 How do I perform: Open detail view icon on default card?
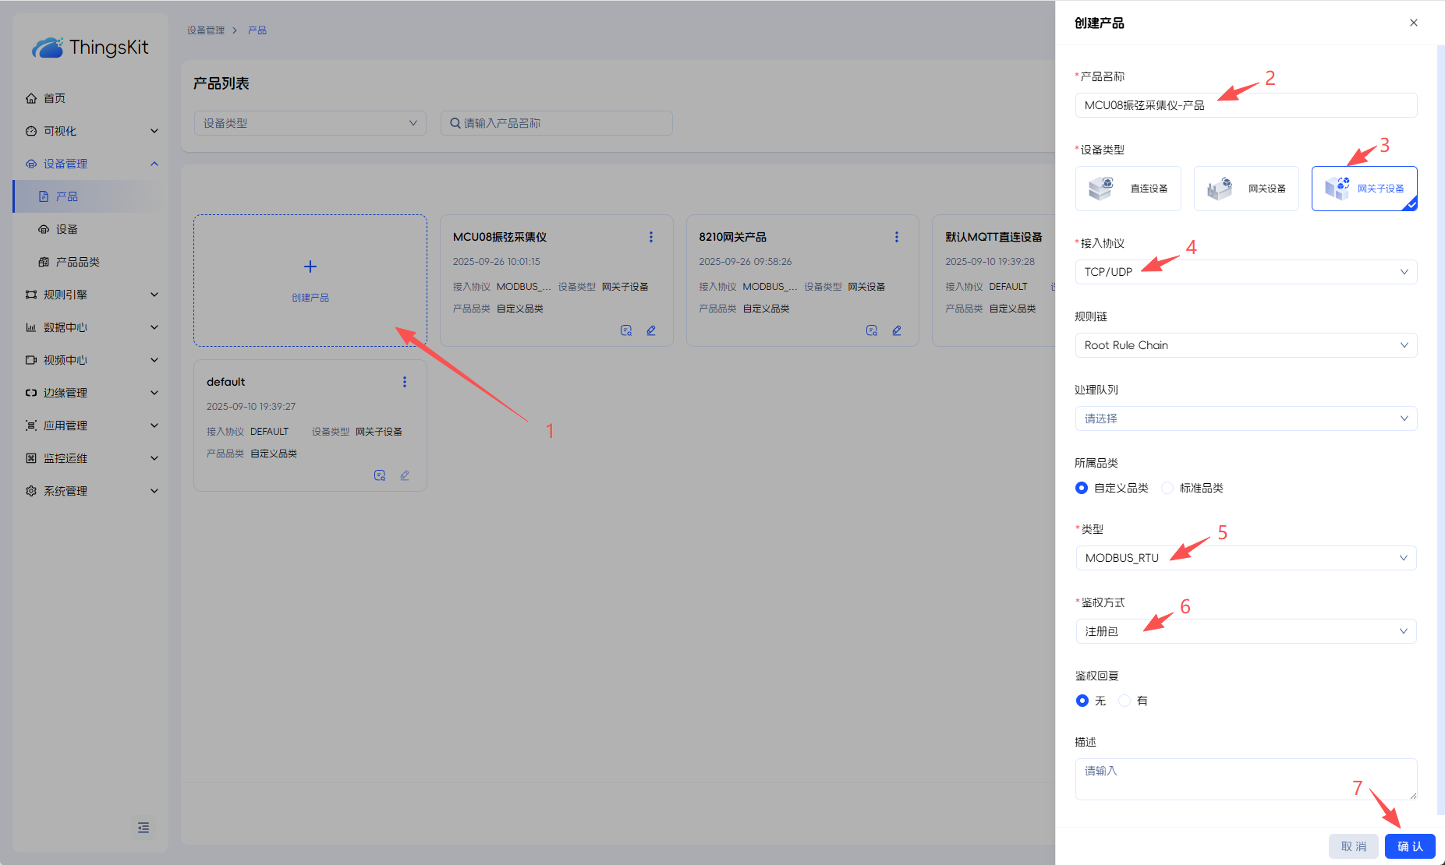(x=380, y=475)
